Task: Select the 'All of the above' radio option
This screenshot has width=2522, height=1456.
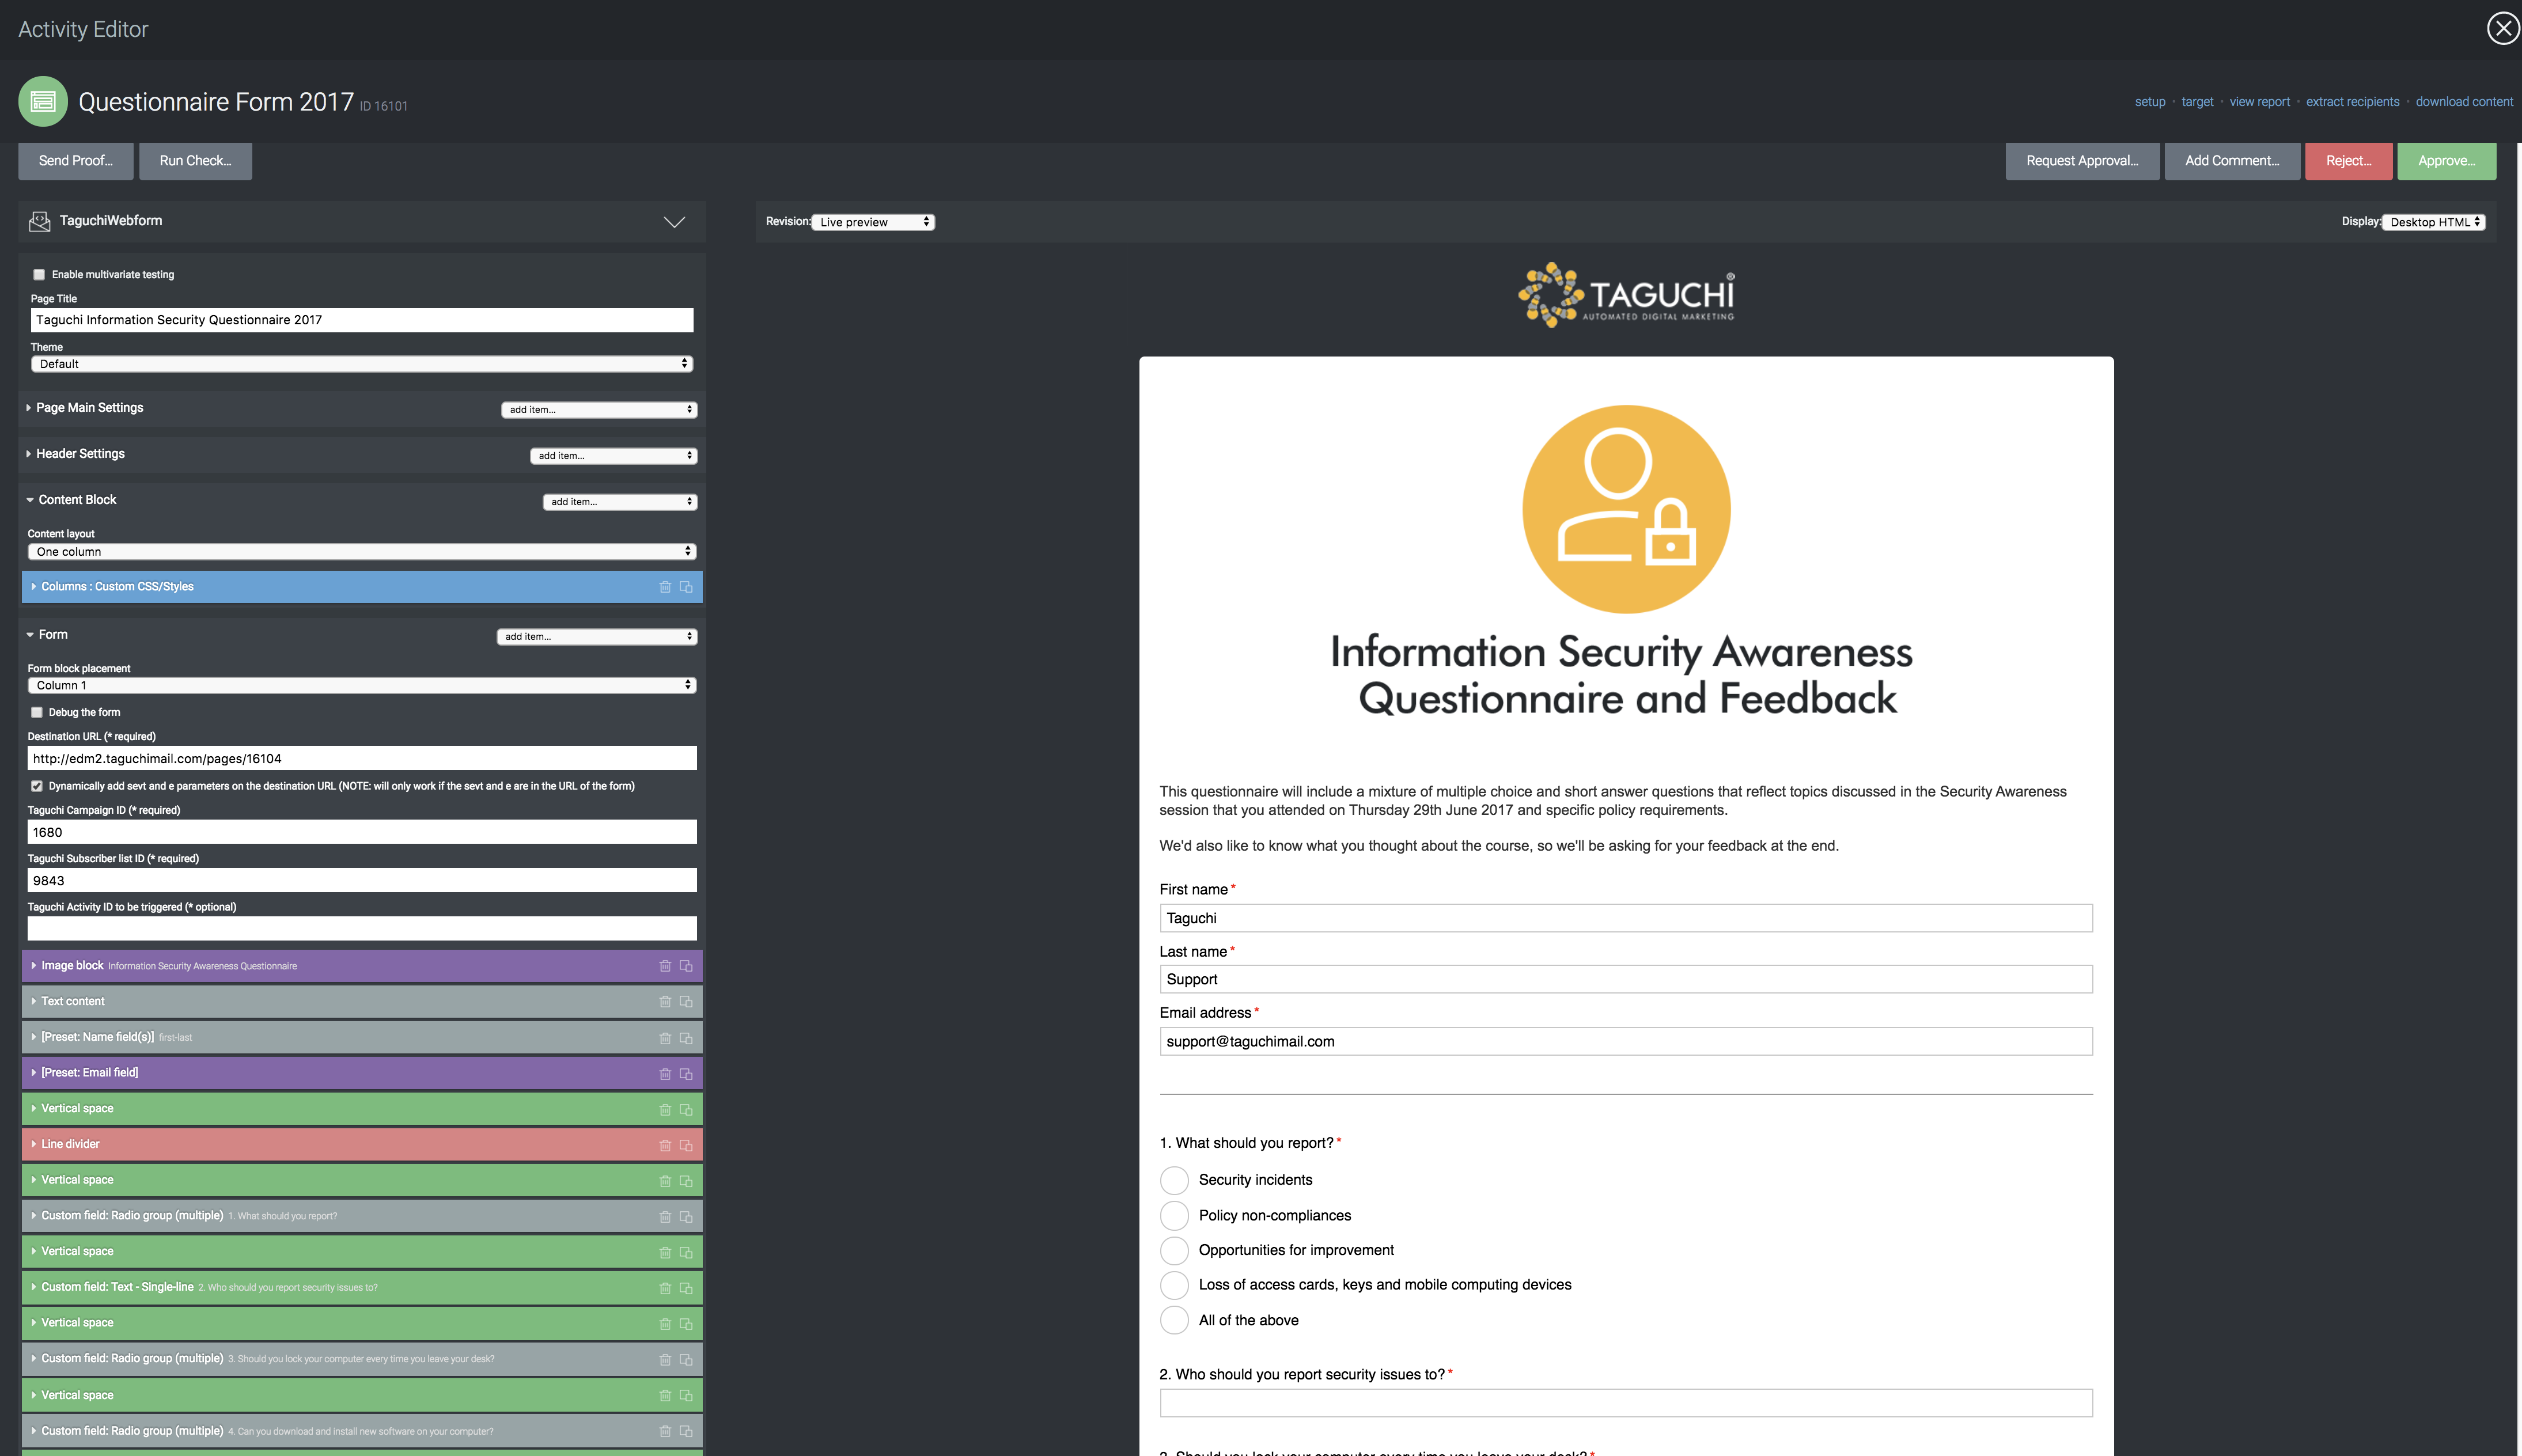Action: 1174,1320
